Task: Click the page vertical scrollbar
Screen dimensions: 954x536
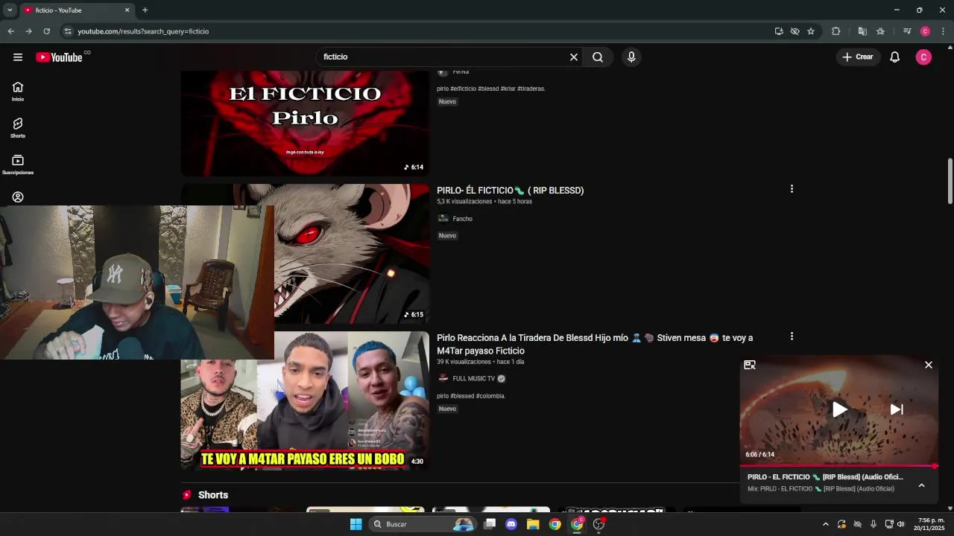Action: click(950, 181)
